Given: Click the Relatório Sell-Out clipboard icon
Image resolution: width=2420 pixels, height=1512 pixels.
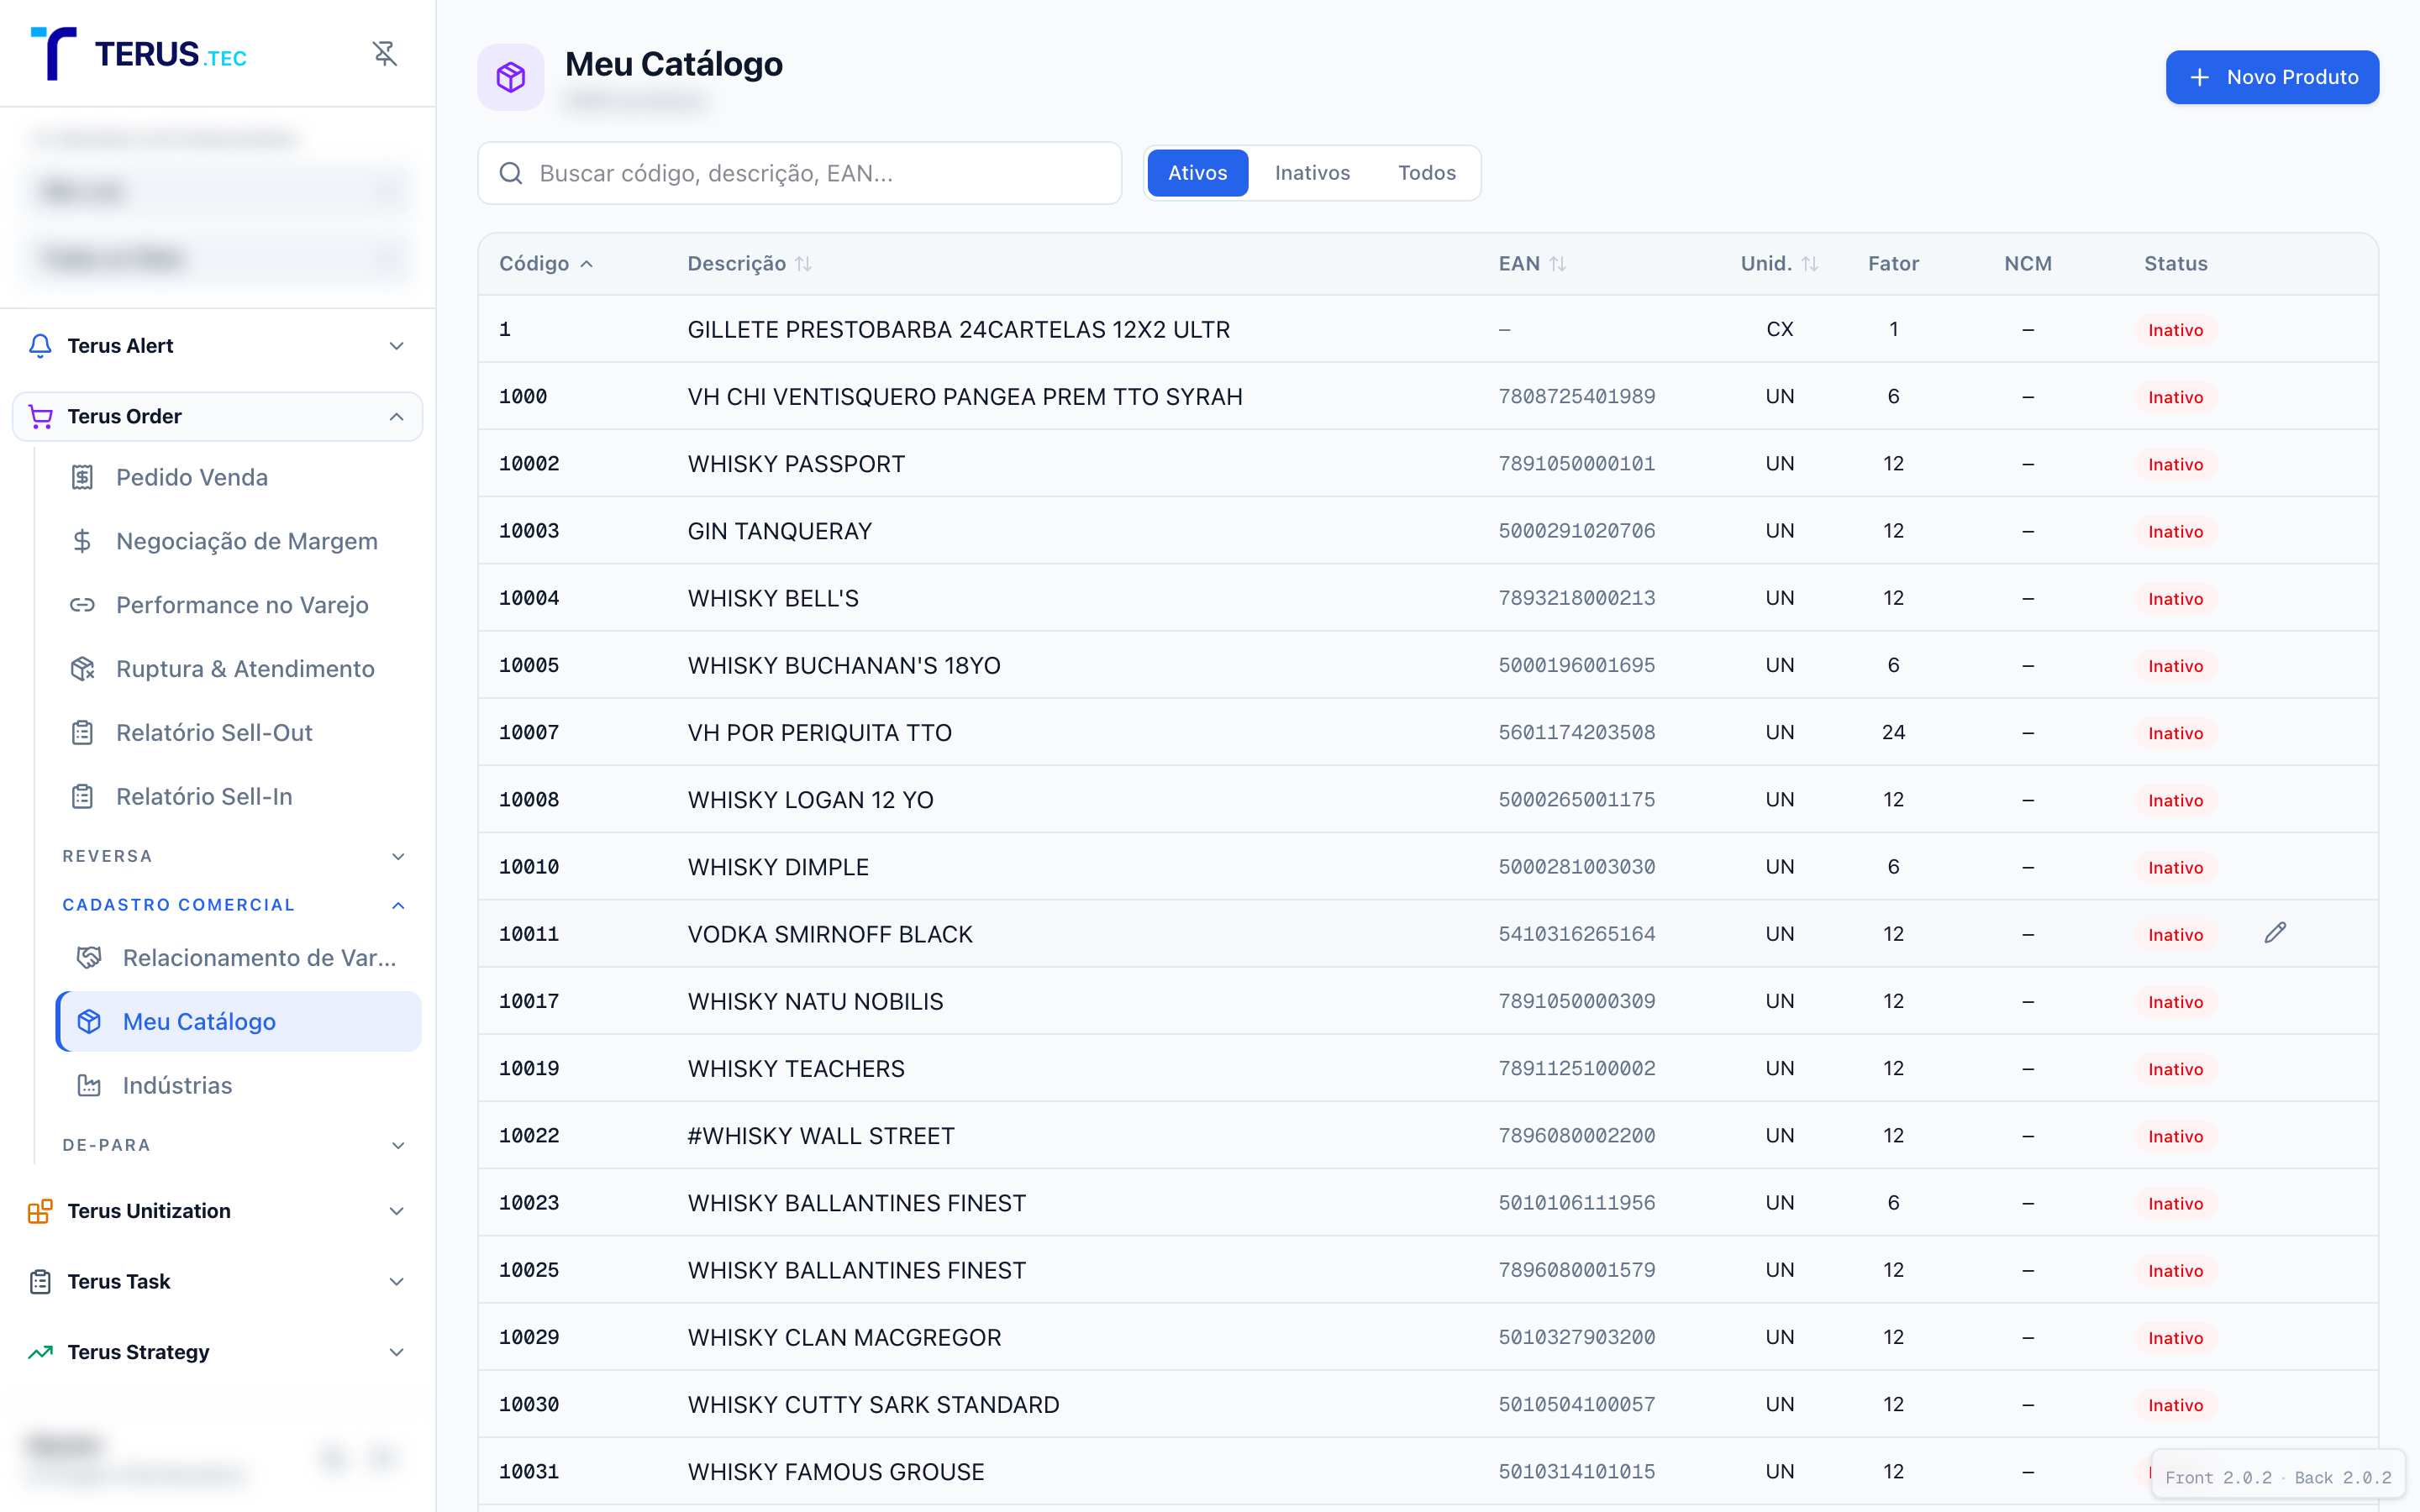Looking at the screenshot, I should click(x=82, y=733).
